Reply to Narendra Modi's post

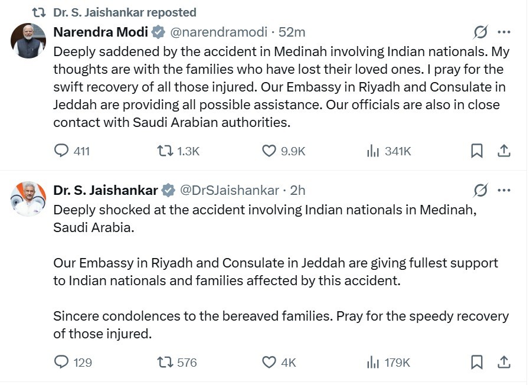(x=62, y=151)
